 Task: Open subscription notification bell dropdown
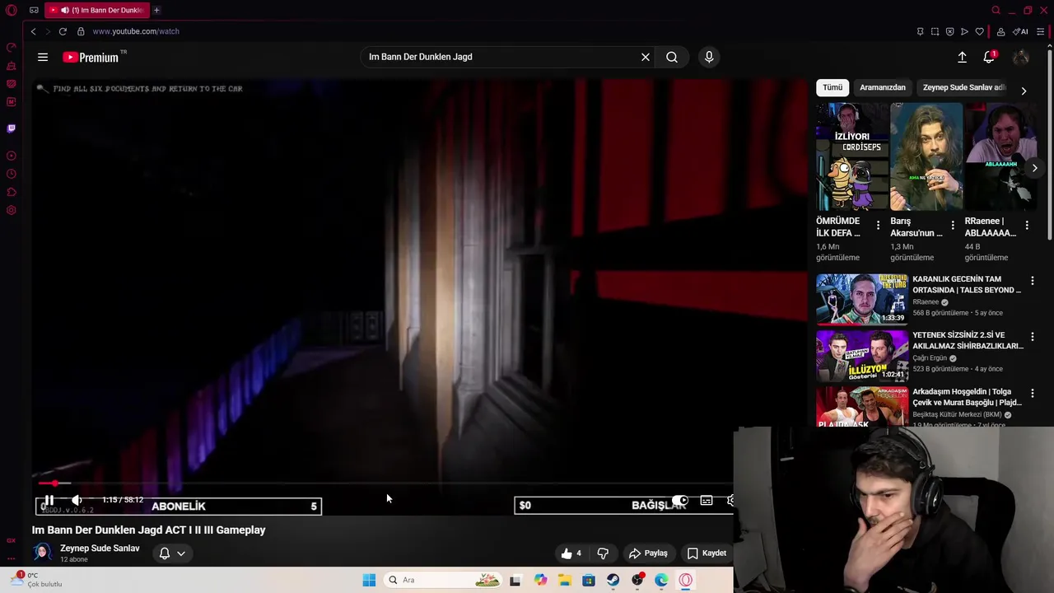172,553
